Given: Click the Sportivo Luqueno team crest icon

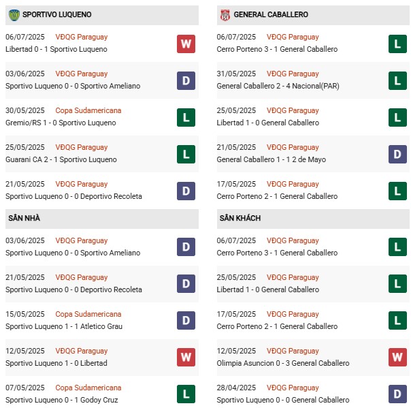Looking at the screenshot, I should click(x=14, y=14).
